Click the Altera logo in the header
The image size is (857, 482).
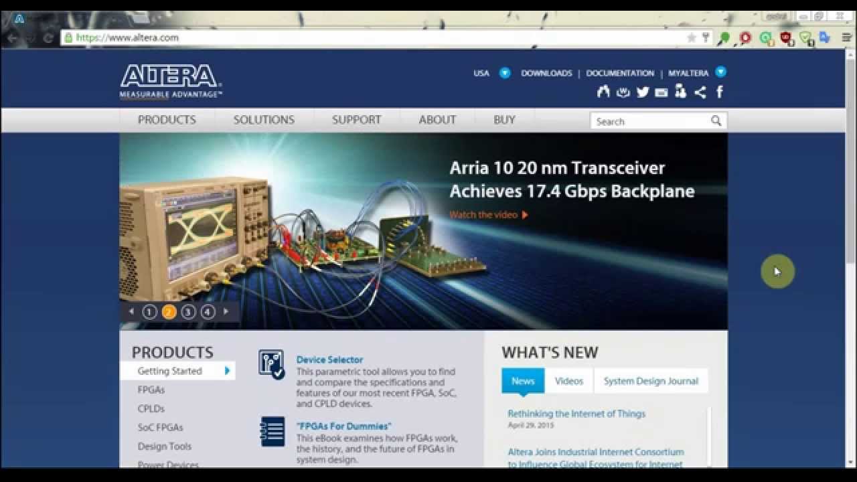(x=171, y=81)
